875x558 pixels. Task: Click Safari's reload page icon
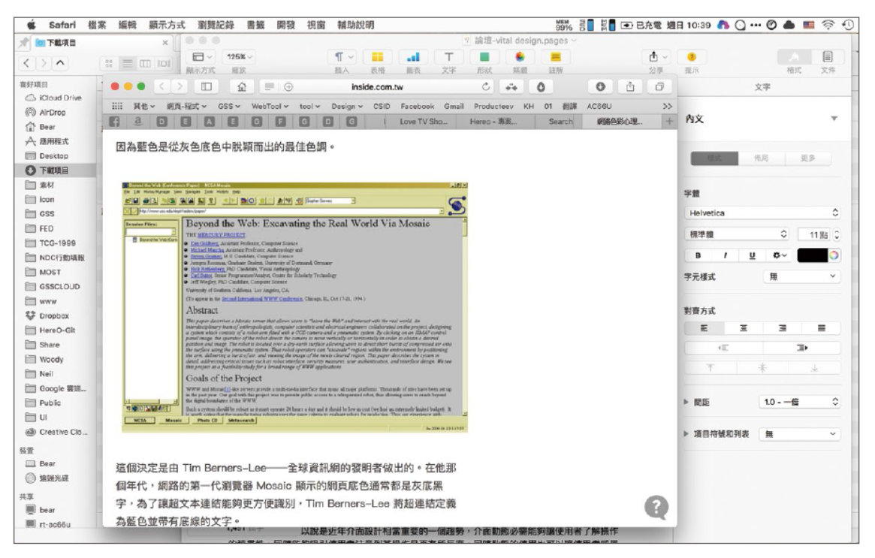tap(485, 86)
